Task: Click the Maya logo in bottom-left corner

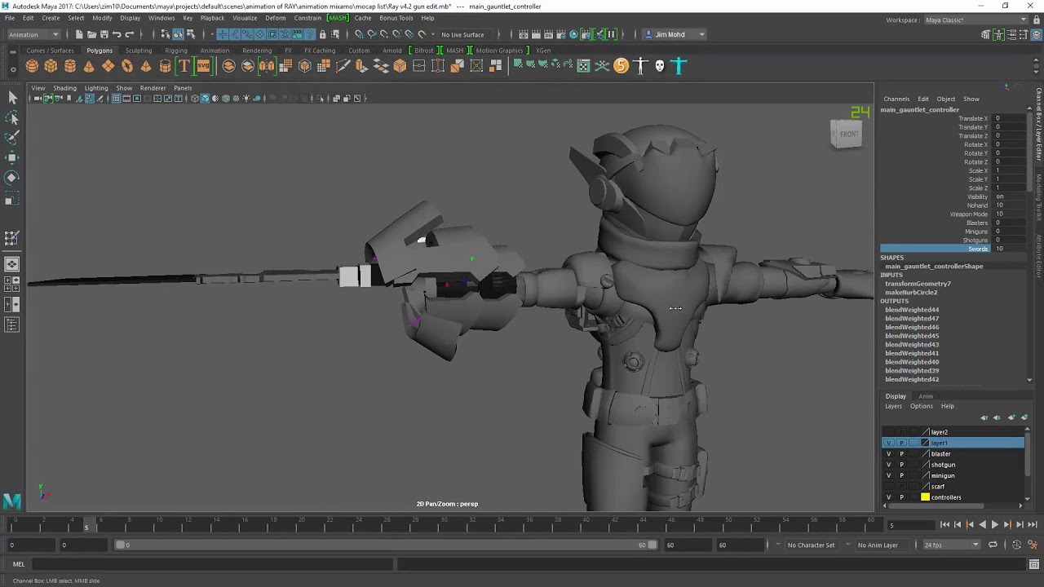Action: [x=12, y=501]
